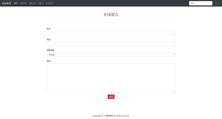
Task: Open the 电影资讯 nav item
Action: (x=33, y=3)
